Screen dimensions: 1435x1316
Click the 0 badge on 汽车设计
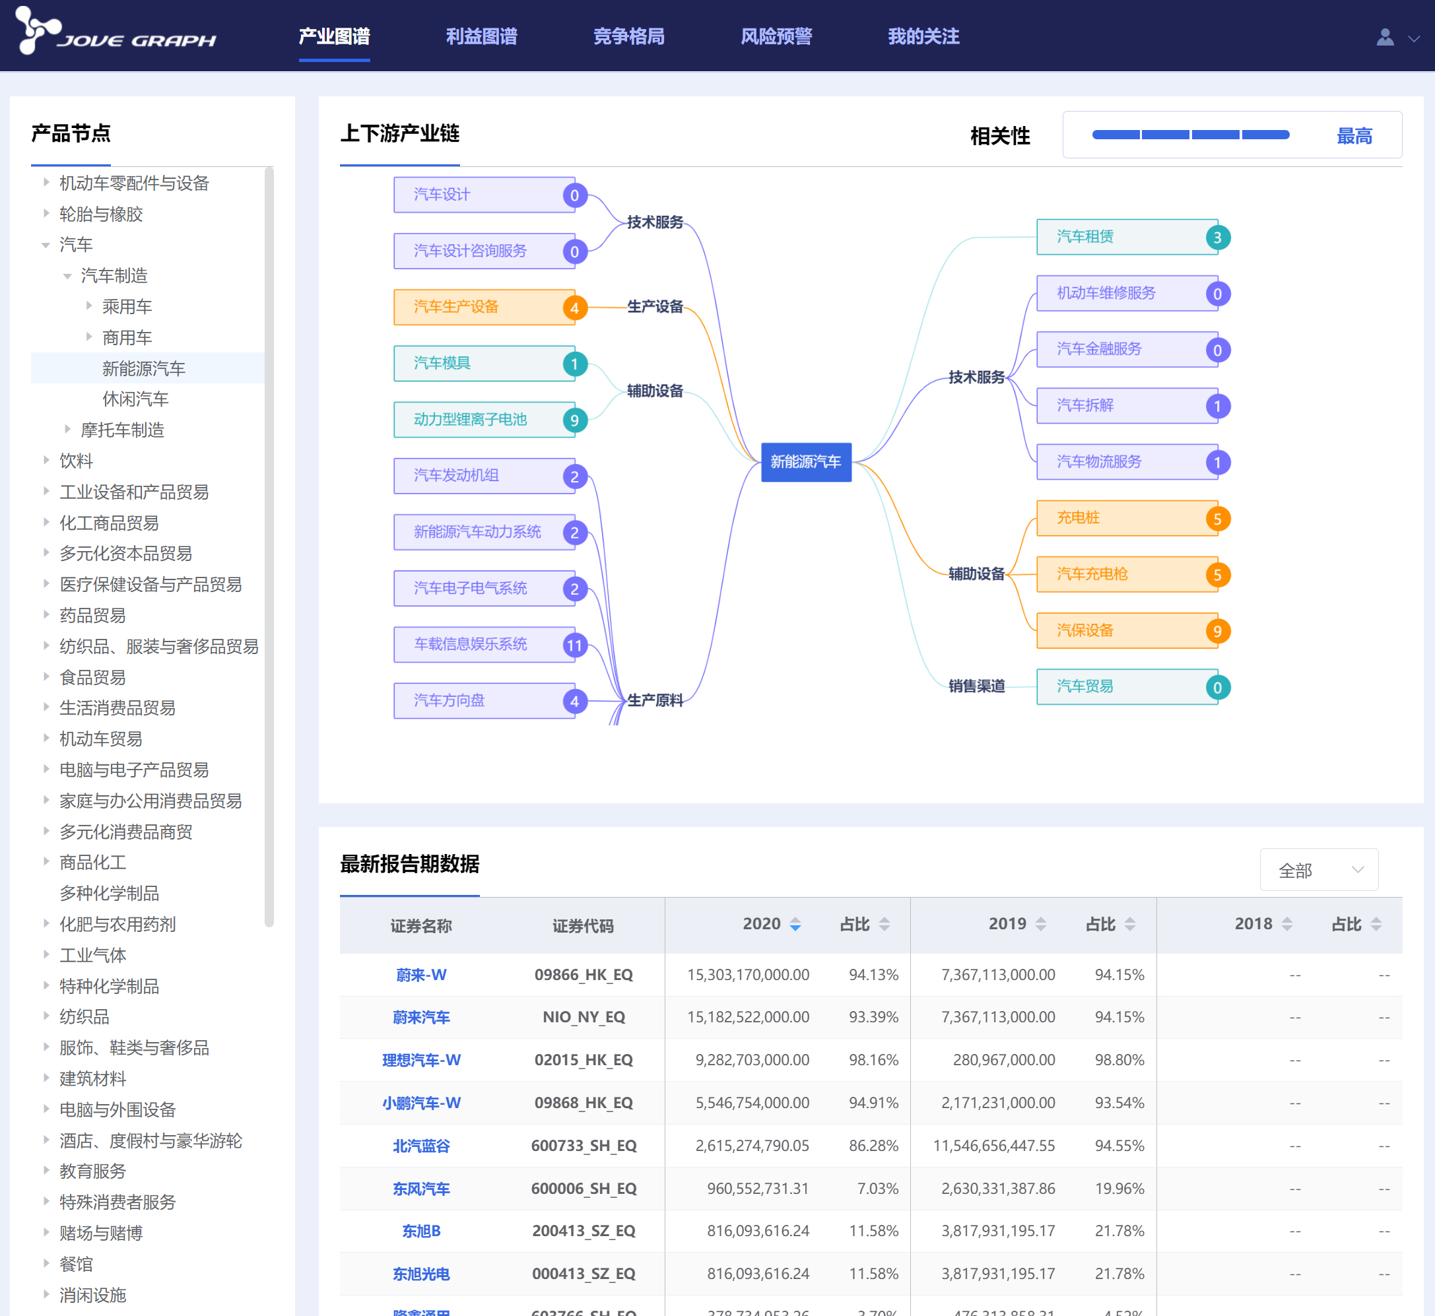click(x=575, y=195)
